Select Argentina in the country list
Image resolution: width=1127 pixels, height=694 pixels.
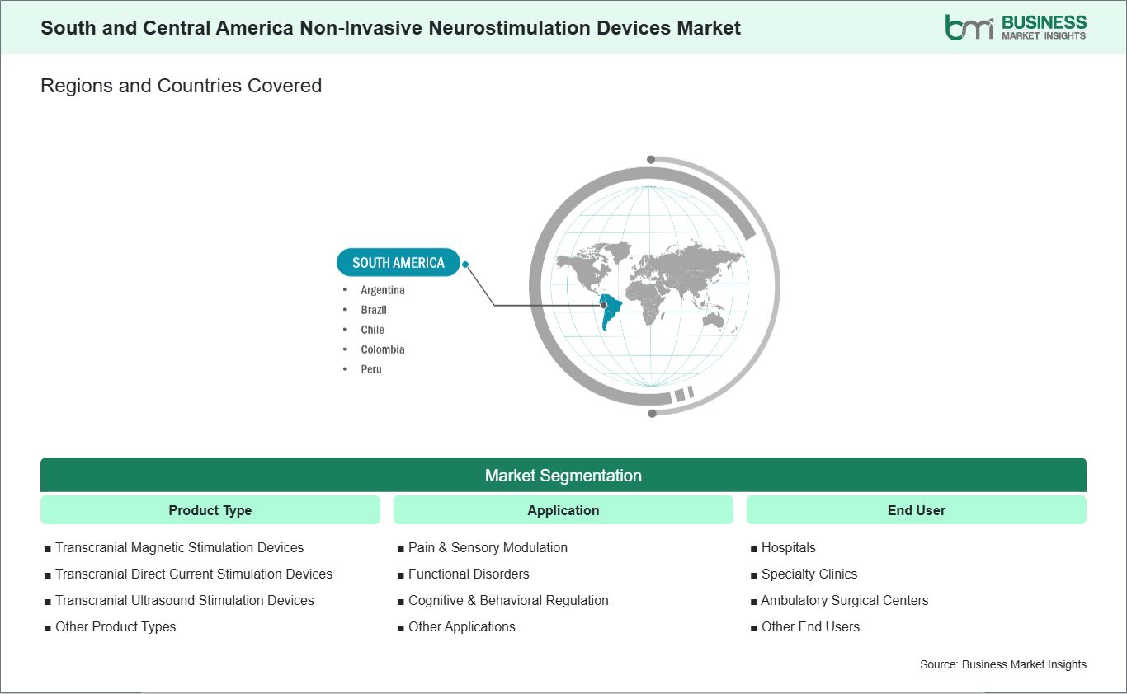click(x=383, y=290)
